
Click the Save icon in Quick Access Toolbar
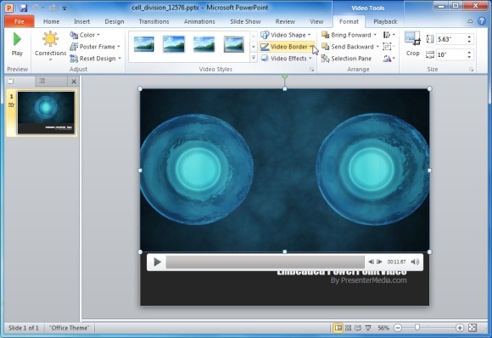(x=23, y=8)
